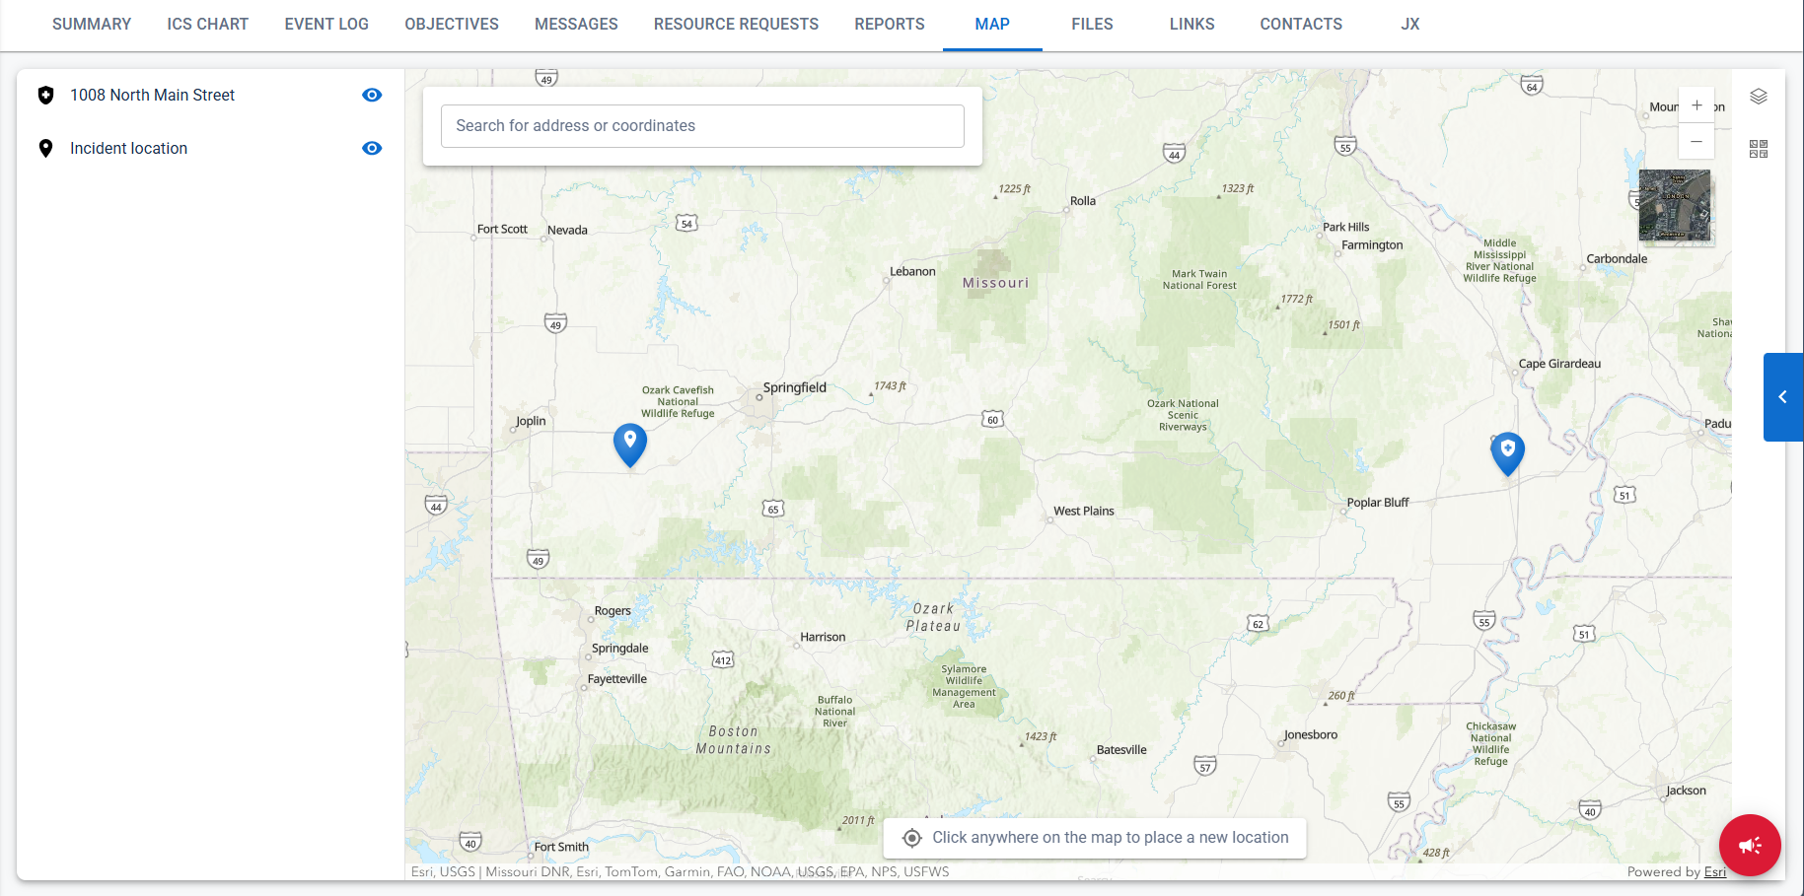Toggle visibility of 1008 North Main Street

[x=372, y=96]
